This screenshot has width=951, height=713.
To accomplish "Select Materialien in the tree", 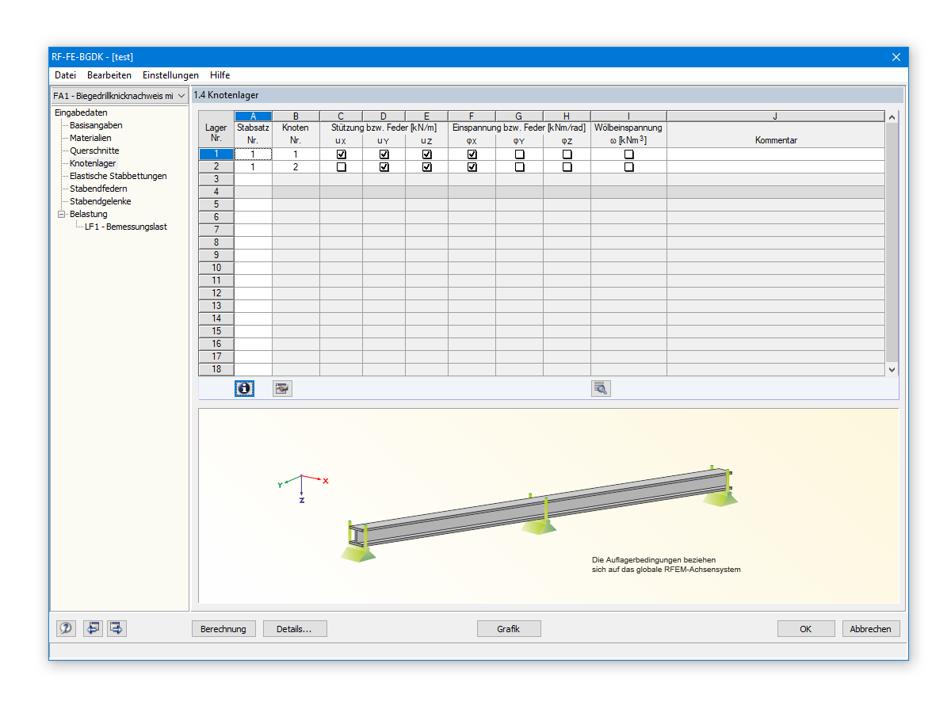I will pos(90,138).
